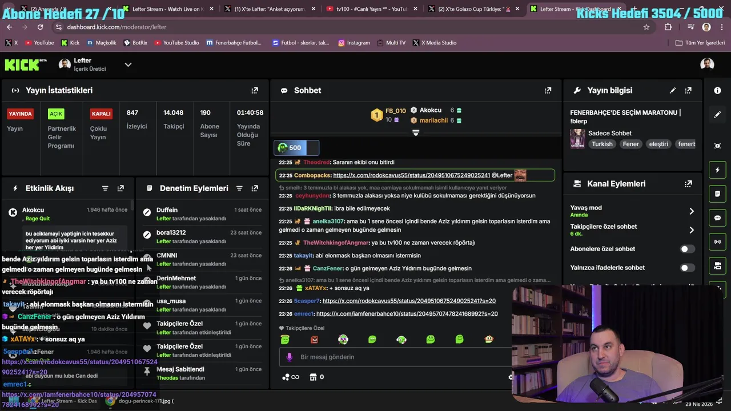731x411 pixels.
Task: Open Denetim Eylemleri filter options
Action: pos(239,188)
